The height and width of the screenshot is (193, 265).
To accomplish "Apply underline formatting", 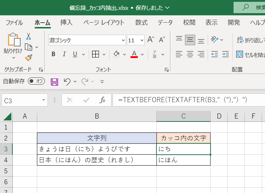I will 75,54.
